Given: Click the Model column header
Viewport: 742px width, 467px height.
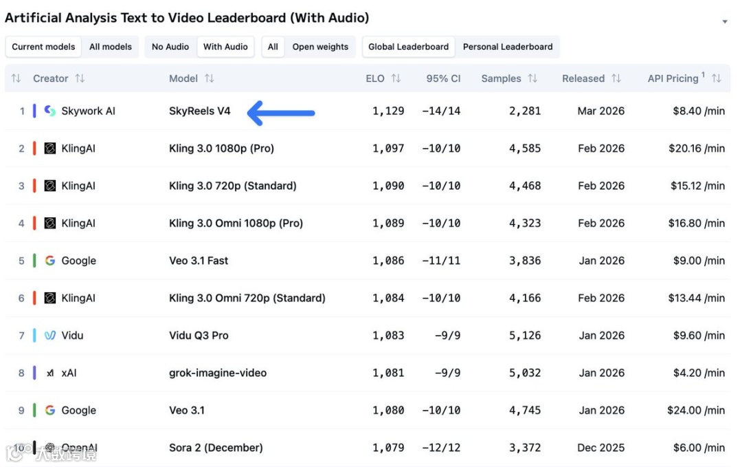Looking at the screenshot, I should (x=183, y=78).
